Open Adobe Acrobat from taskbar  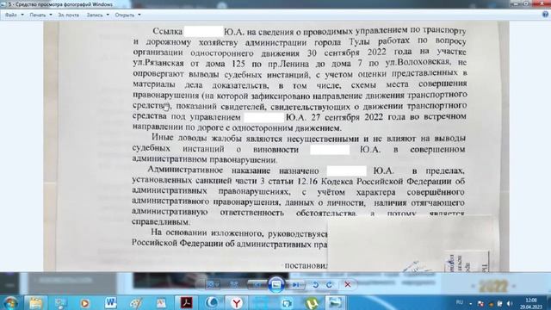point(186,303)
